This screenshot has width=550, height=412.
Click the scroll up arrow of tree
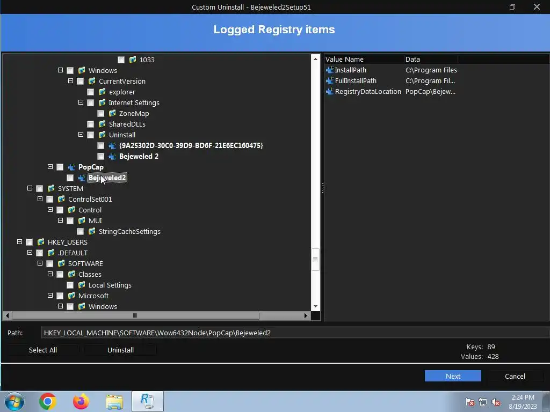(x=315, y=59)
